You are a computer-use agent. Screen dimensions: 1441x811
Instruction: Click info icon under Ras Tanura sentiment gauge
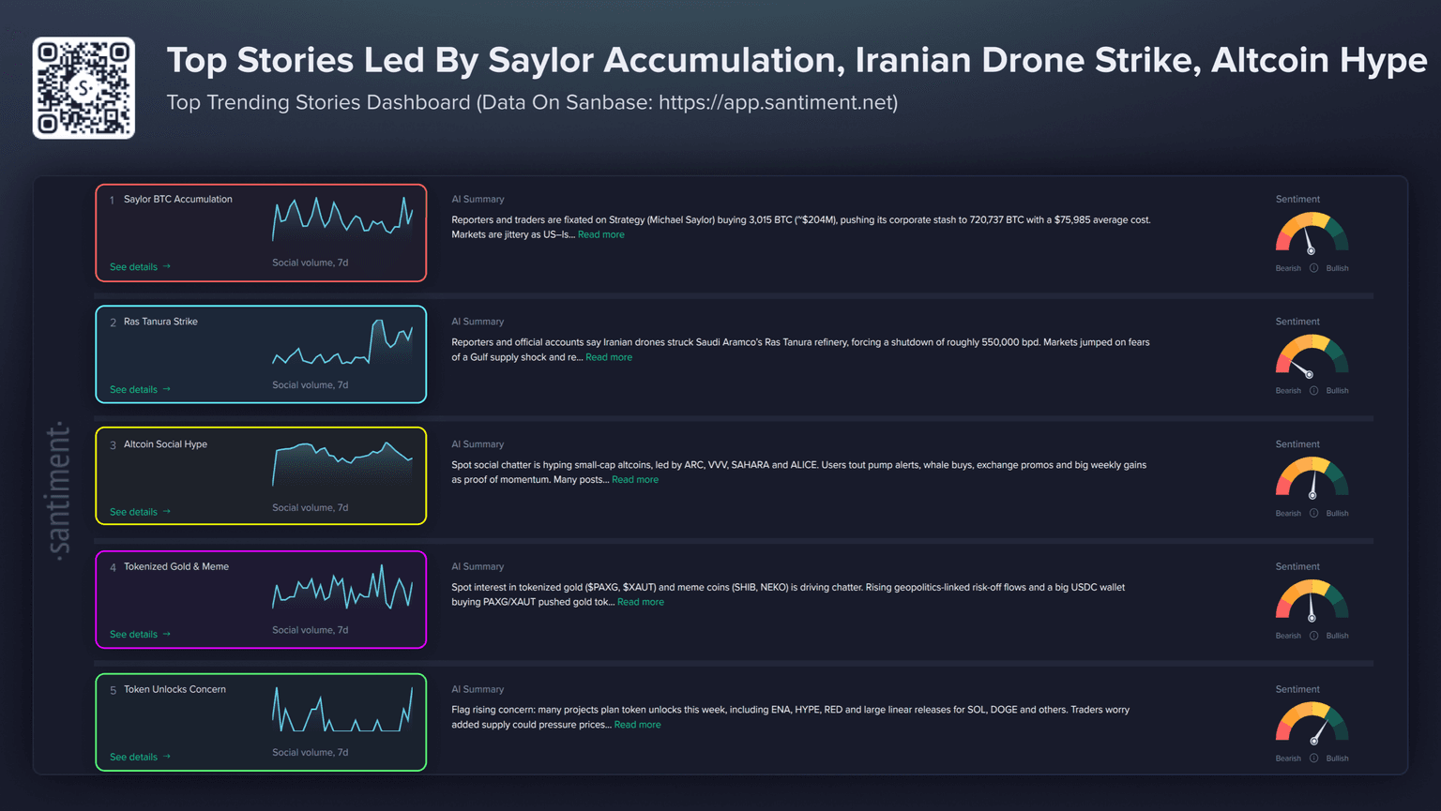1313,391
